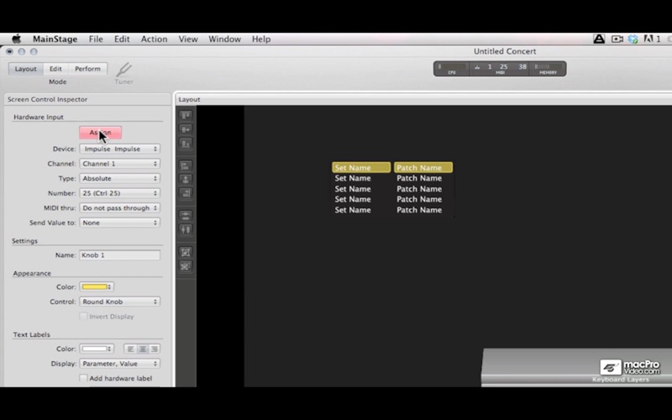
Task: Open the Tuner tool
Action: [123, 73]
